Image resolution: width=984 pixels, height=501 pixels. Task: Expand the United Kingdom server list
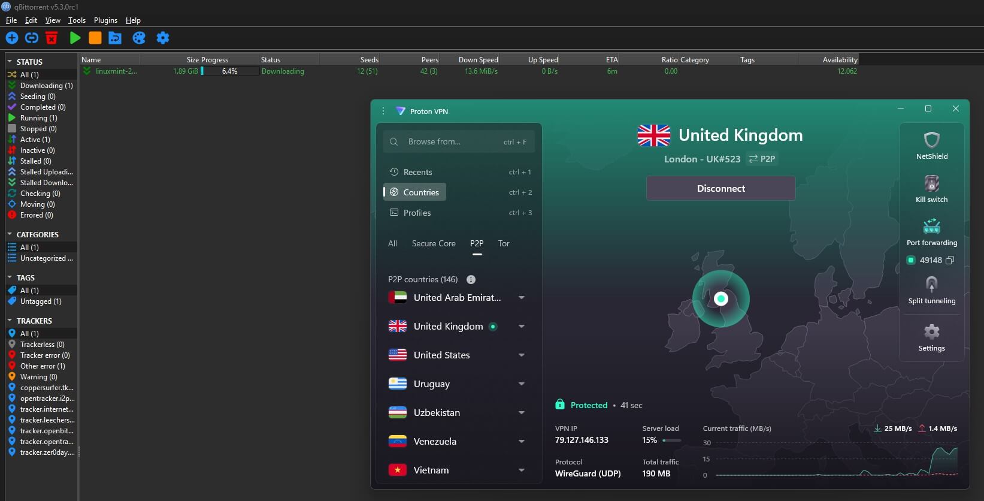[522, 327]
